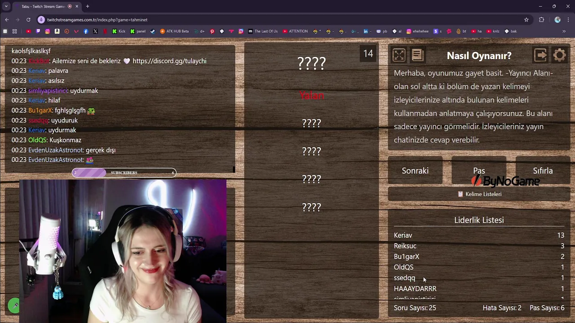The width and height of the screenshot is (575, 323).
Task: Click Hata Sayısı: 2 counter
Action: click(502, 308)
